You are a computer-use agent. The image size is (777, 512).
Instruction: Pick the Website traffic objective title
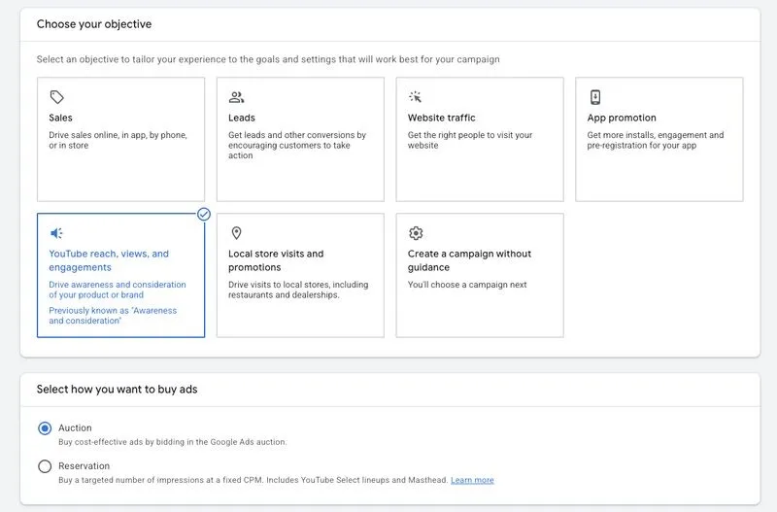pos(442,118)
